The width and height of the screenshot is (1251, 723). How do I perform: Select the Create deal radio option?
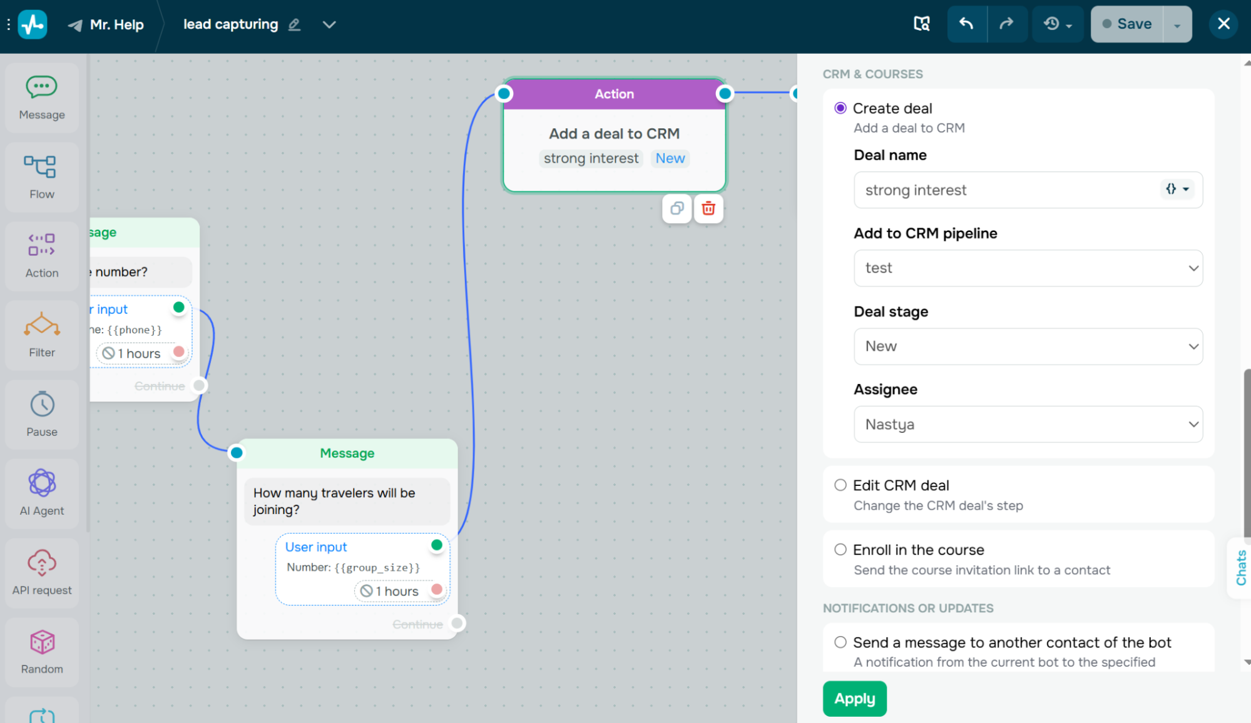click(840, 108)
